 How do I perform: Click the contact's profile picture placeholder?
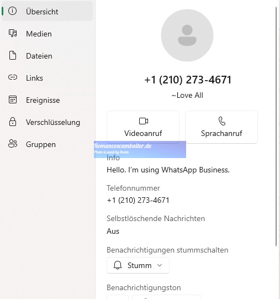(x=187, y=35)
